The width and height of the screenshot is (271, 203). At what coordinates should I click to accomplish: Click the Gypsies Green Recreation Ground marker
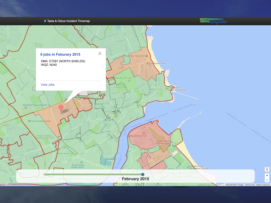188,167
